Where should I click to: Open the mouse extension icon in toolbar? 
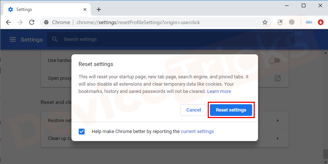280,22
